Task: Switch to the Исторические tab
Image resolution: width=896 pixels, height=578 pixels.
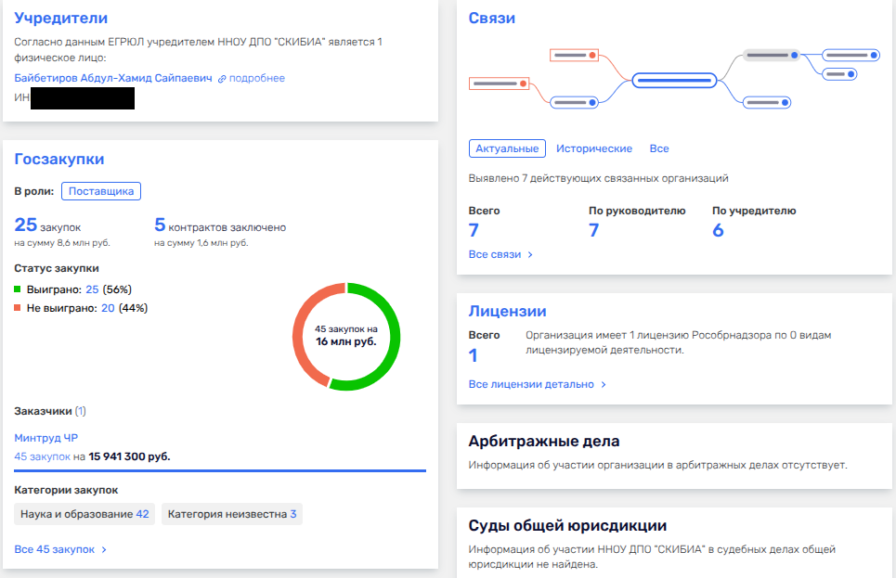Action: pos(594,148)
